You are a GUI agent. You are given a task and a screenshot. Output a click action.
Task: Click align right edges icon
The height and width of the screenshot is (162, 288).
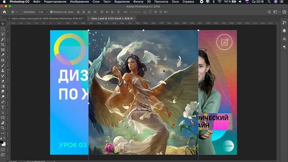[89, 12]
